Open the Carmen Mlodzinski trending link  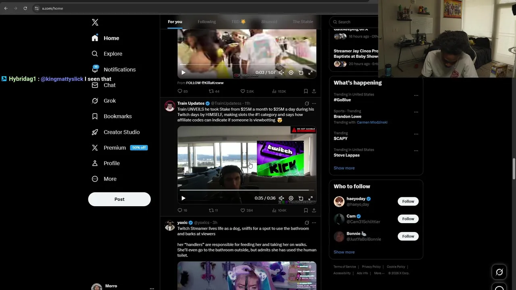(x=372, y=122)
